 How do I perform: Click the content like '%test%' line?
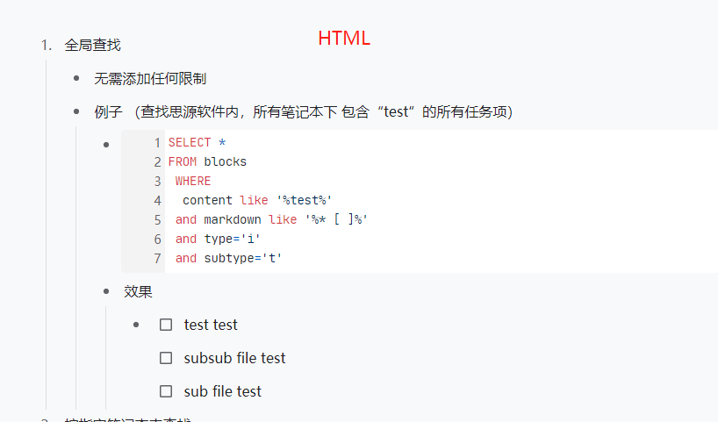257,200
